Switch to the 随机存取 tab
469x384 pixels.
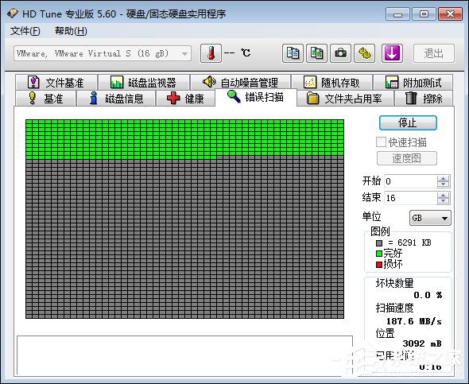point(332,82)
